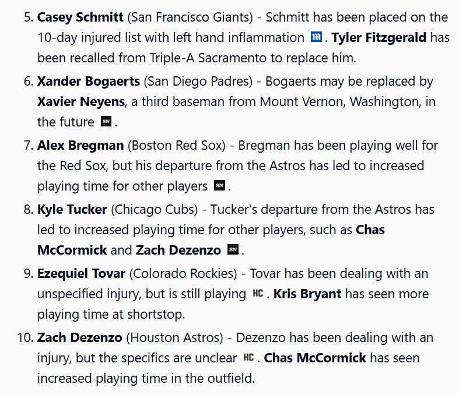Screen dimensions: 459x395
Task: Select bold name Casey Schmitt
Action: click(80, 17)
